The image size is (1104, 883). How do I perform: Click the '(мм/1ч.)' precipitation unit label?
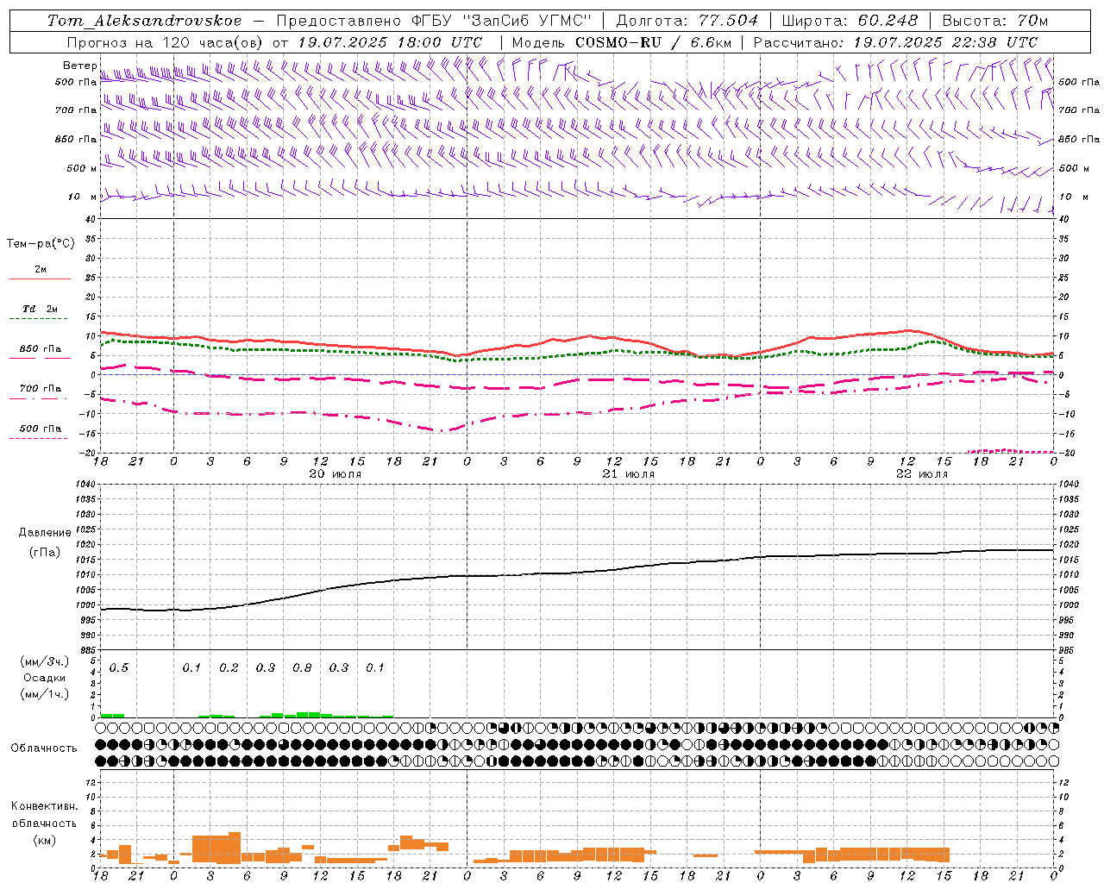click(x=44, y=694)
